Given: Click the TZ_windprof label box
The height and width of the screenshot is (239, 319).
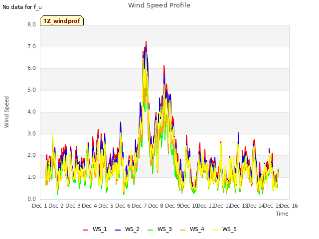Looking at the screenshot, I should [x=62, y=20].
